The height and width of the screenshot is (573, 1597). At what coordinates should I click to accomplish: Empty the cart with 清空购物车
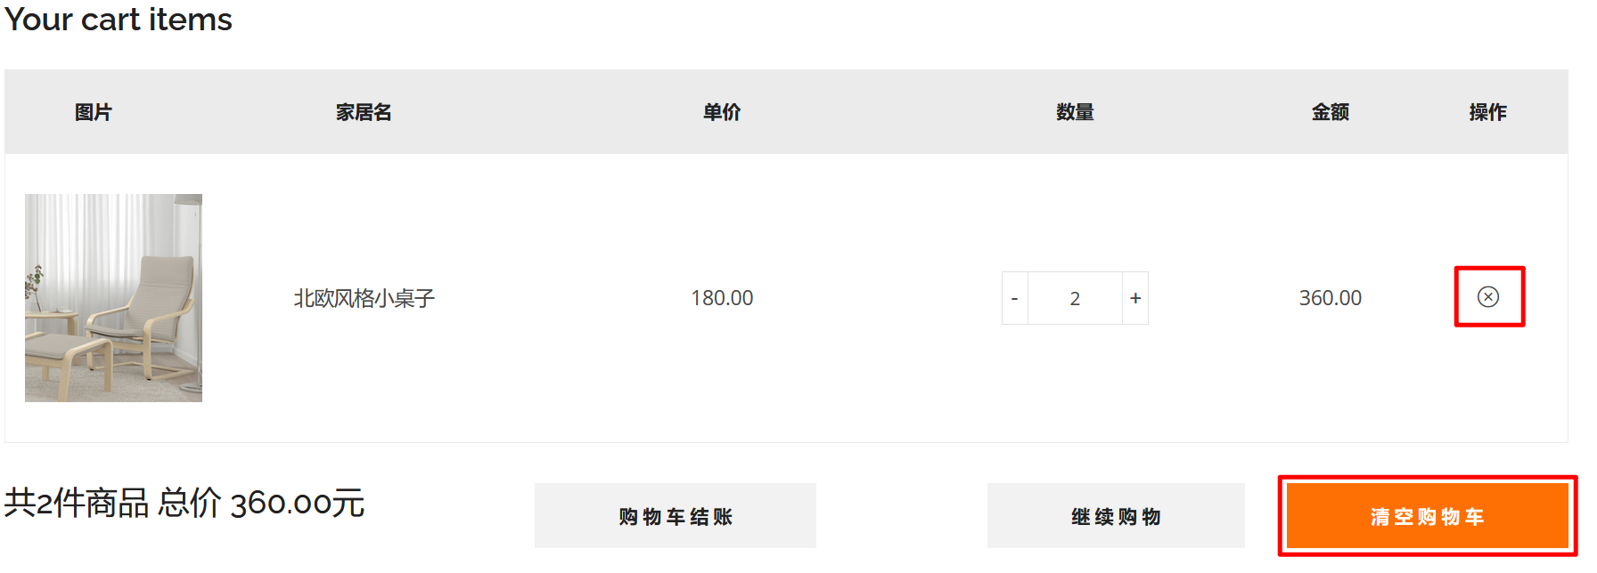tap(1427, 516)
